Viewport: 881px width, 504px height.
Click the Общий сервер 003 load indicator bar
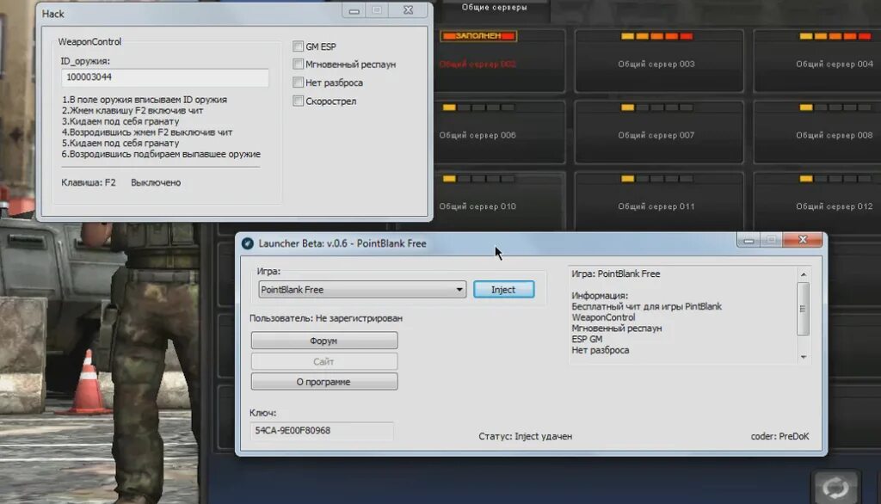[656, 36]
